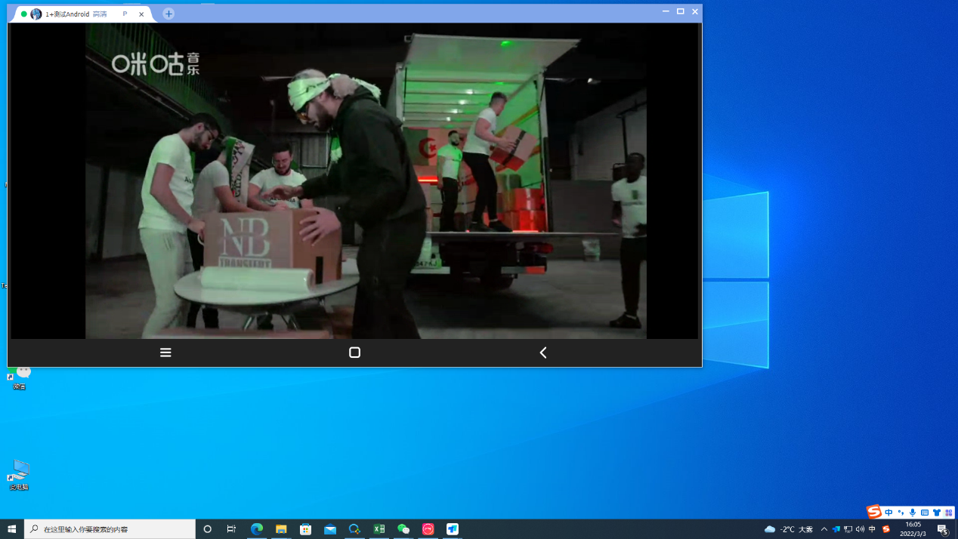Screen dimensions: 958x539
Task: Tap the Android menu (three lines) button
Action: point(165,353)
